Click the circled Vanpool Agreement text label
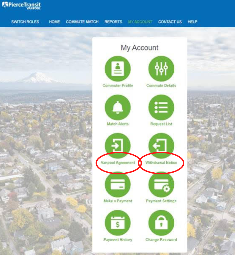The width and height of the screenshot is (235, 255). pyautogui.click(x=118, y=162)
